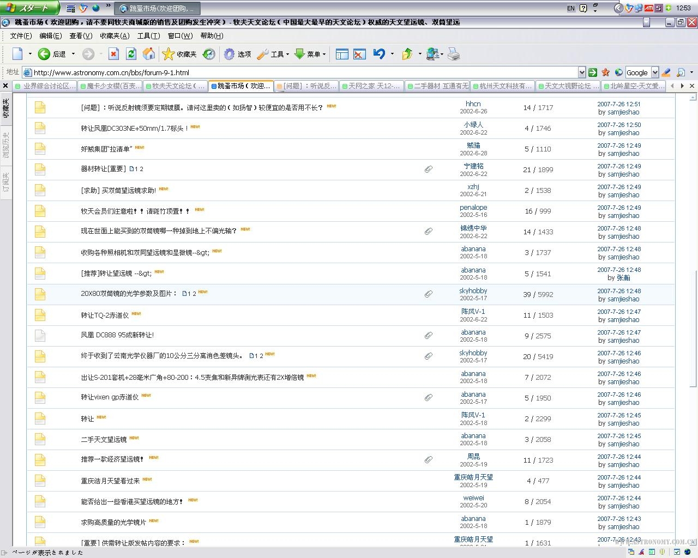Image resolution: width=698 pixels, height=558 pixels.
Task: Click the ATI tray icon
Action: pyautogui.click(x=648, y=8)
